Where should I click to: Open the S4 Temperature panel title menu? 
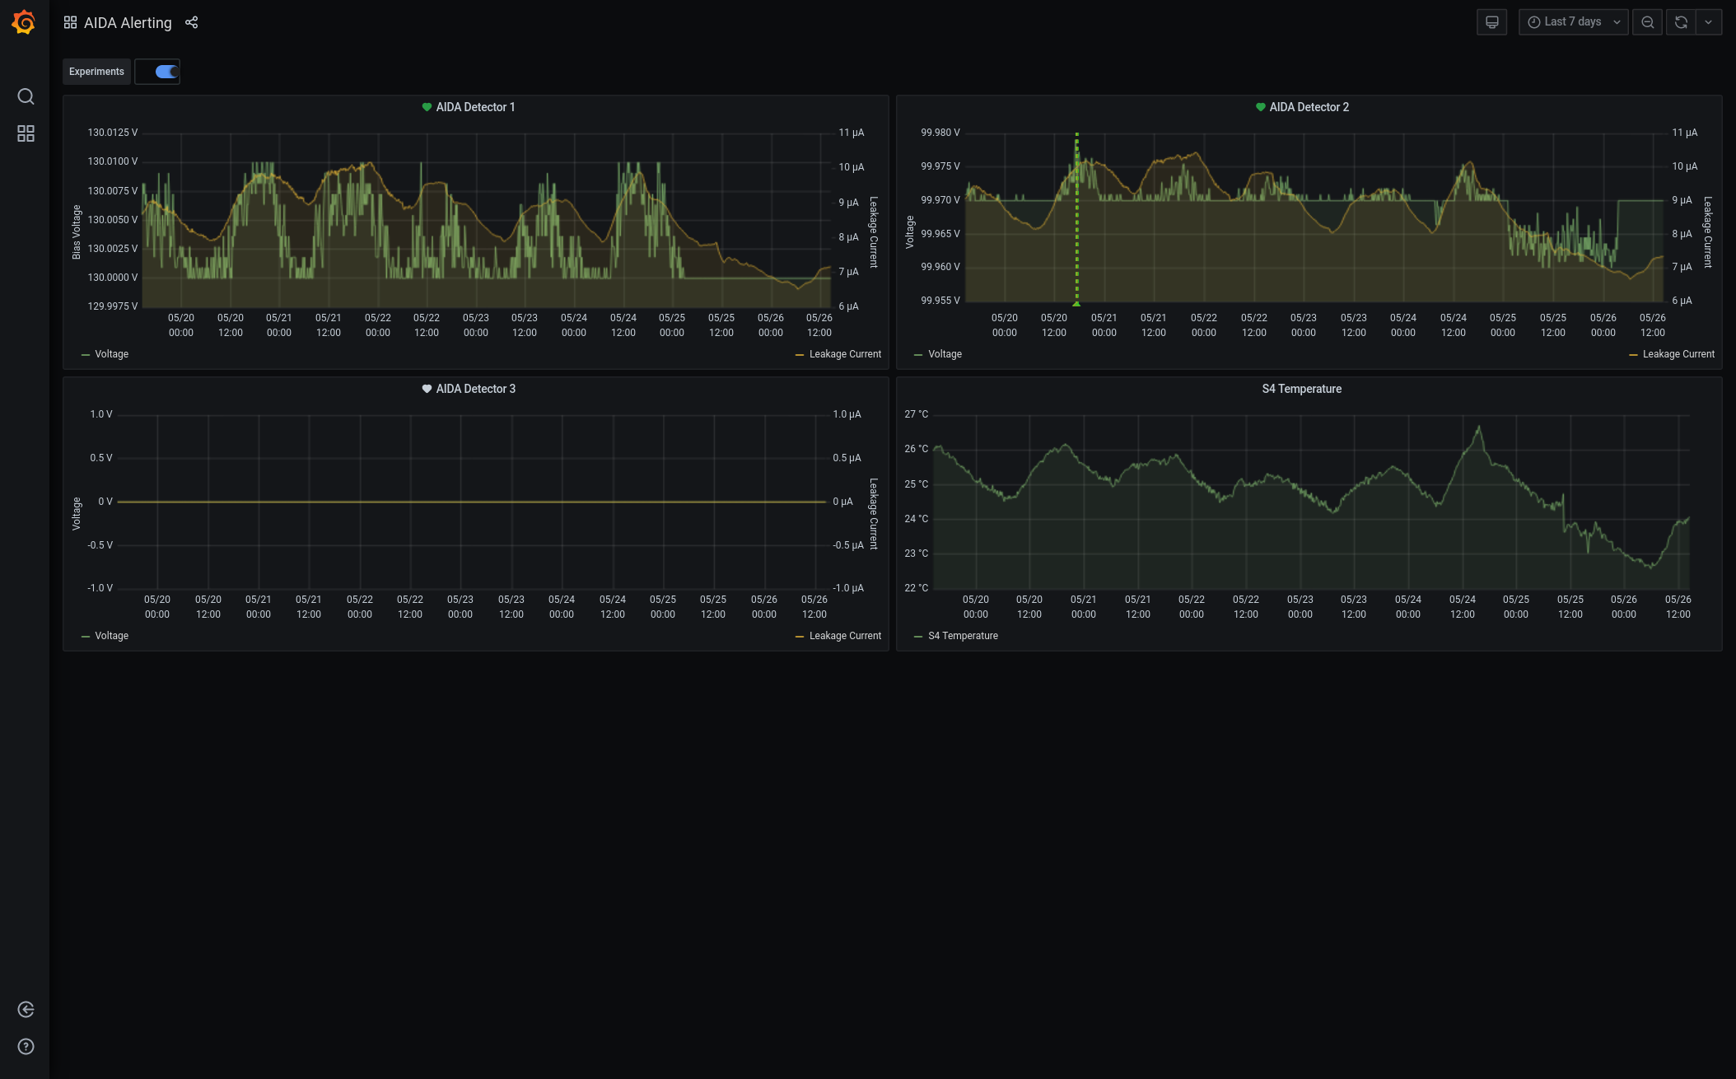tap(1301, 389)
